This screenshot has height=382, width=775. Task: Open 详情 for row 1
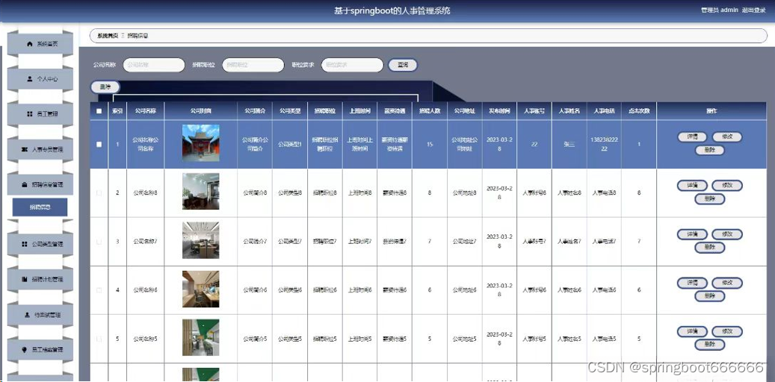point(692,137)
